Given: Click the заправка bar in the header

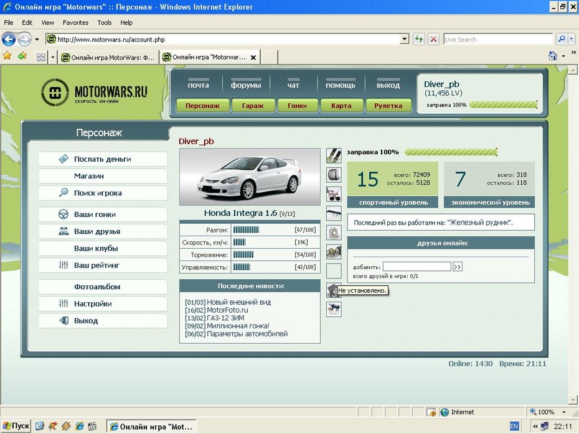Looking at the screenshot, I should click(x=504, y=104).
